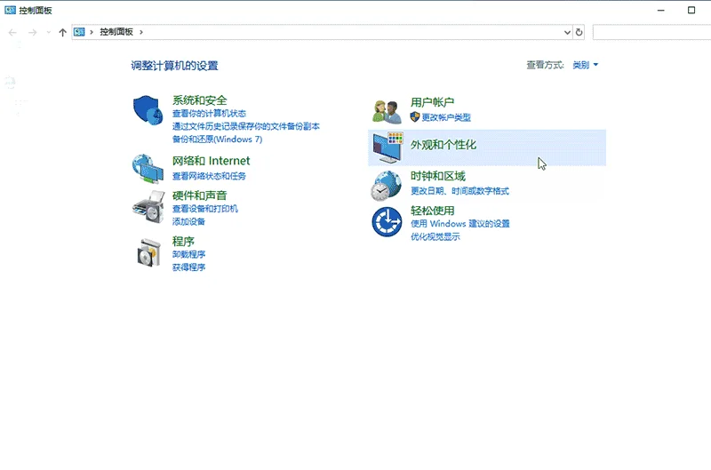
Task: Open 查看你的计算机状态 link
Action: coord(209,114)
